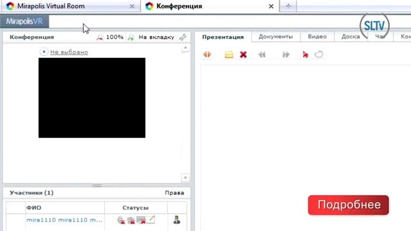This screenshot has height=231, width=411.
Task: Click "На вкладку" to move conference to tab
Action: [157, 37]
